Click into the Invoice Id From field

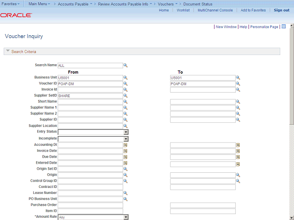pyautogui.click(x=90, y=90)
